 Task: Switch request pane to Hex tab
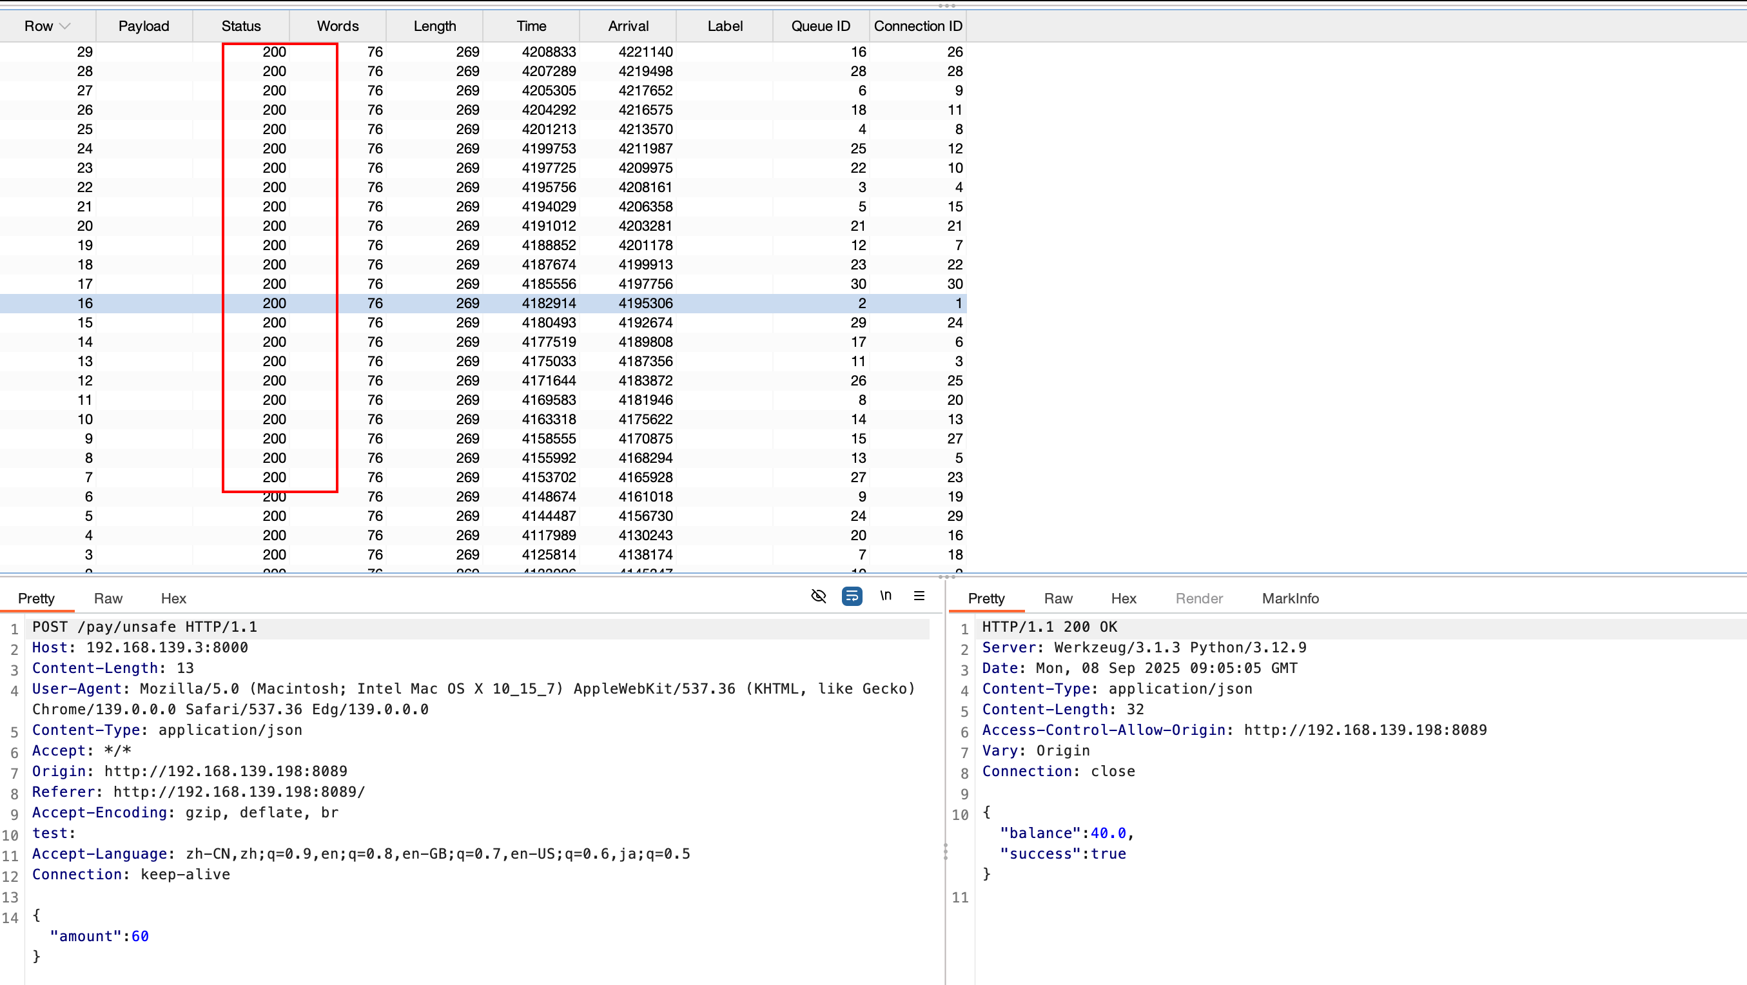point(173,598)
